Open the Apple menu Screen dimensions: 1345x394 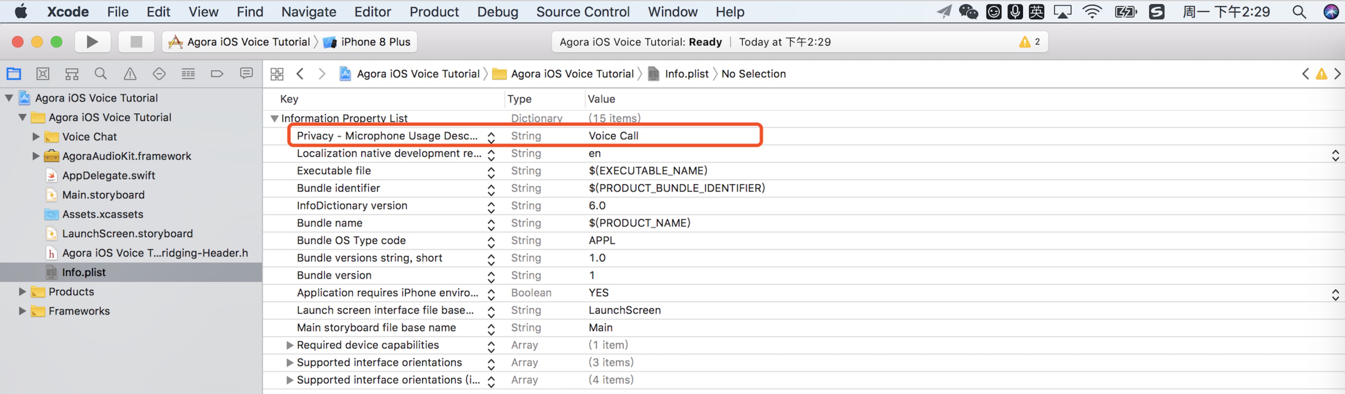coord(21,11)
